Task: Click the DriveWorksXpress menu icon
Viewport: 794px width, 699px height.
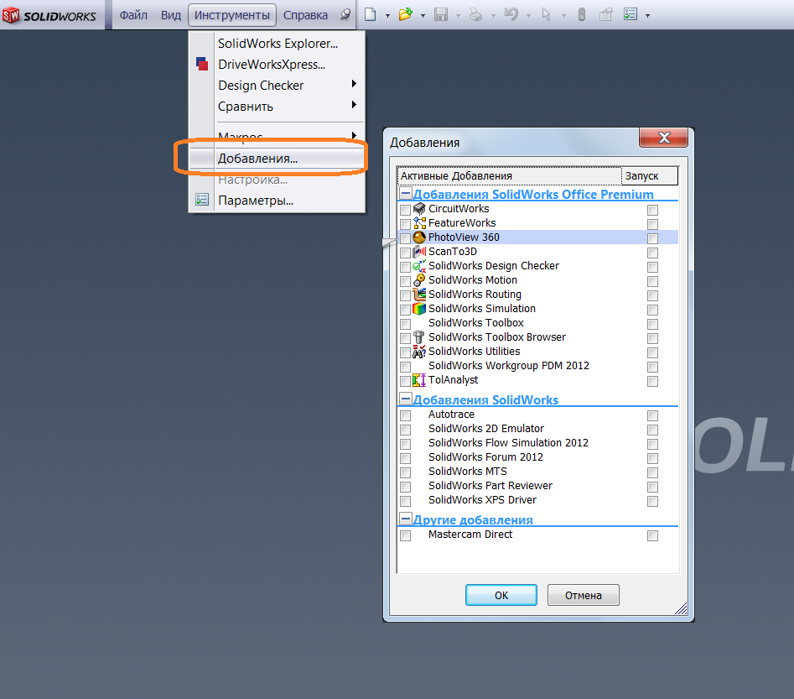Action: coord(202,64)
